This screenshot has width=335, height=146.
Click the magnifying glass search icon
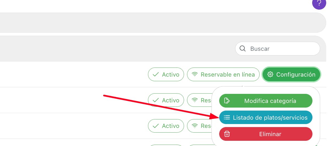pyautogui.click(x=243, y=49)
